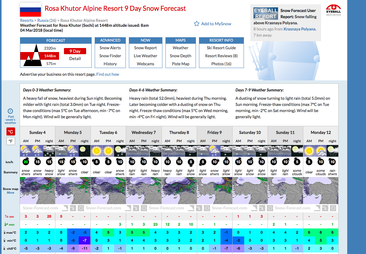This screenshot has width=366, height=254.
Task: Click Wednesday 7 night heavy rain icon
Action: pos(155,151)
